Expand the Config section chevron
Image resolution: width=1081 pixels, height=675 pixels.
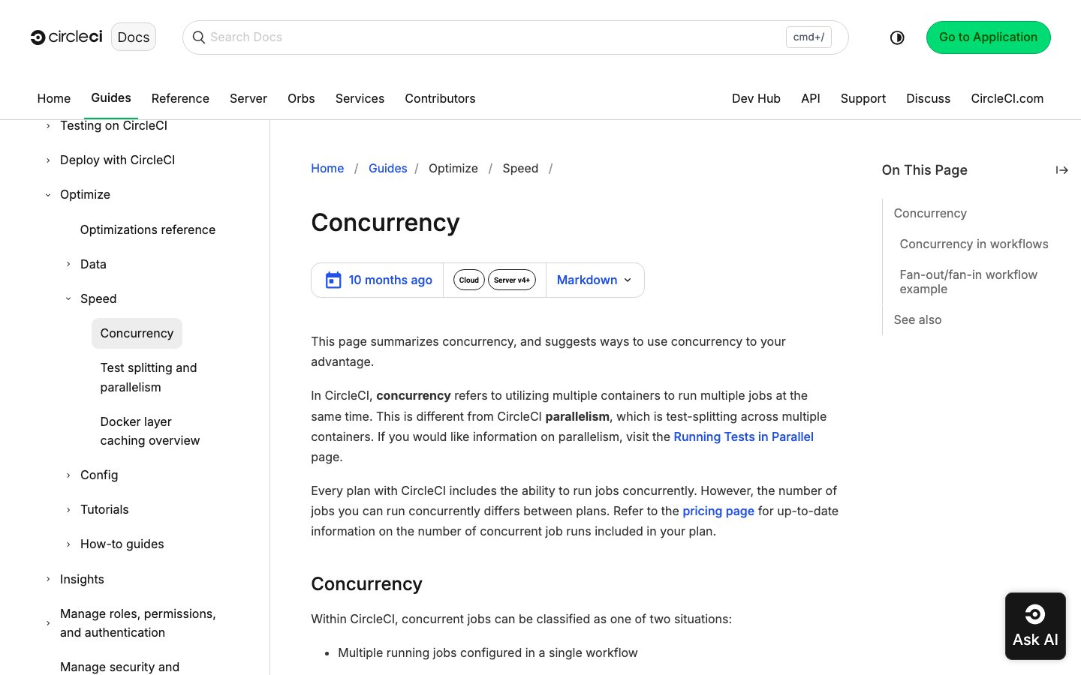[68, 475]
